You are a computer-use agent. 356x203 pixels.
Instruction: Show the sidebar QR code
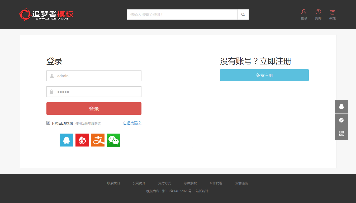pyautogui.click(x=341, y=134)
